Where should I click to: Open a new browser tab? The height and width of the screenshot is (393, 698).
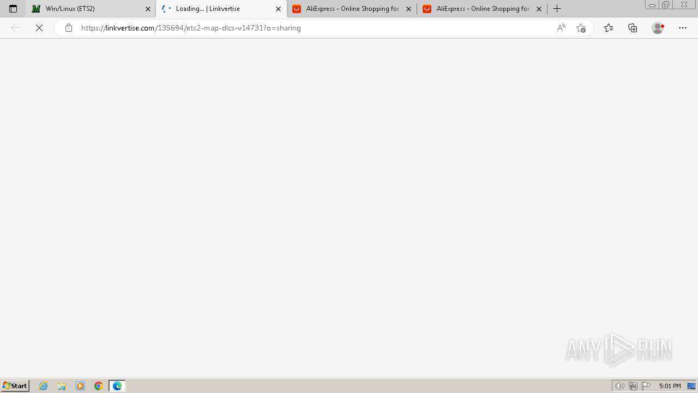[x=557, y=9]
